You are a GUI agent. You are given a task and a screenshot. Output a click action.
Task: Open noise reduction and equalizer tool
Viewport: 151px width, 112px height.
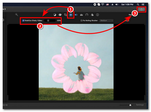tap(81, 15)
